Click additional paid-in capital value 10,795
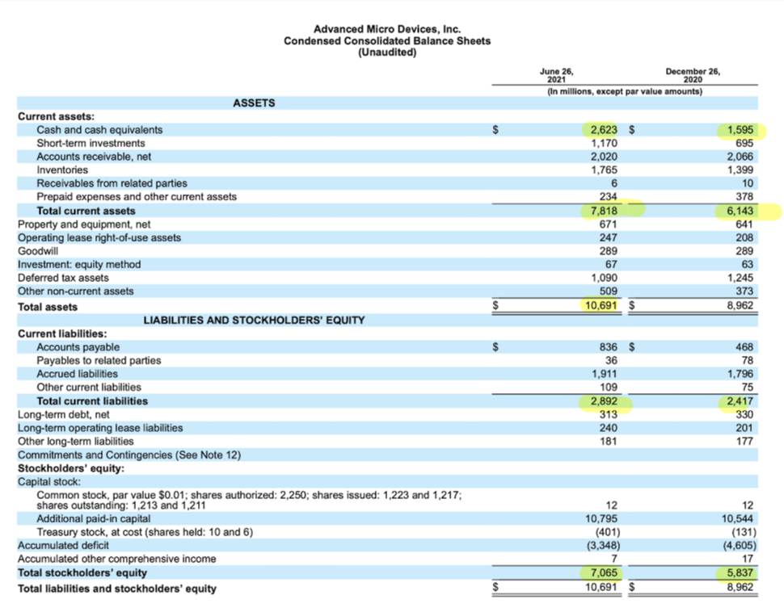The height and width of the screenshot is (612, 784). click(x=601, y=518)
